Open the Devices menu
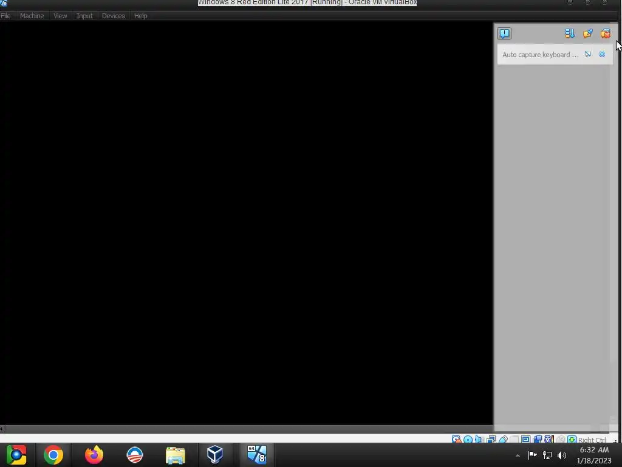The width and height of the screenshot is (622, 467). coord(113,16)
